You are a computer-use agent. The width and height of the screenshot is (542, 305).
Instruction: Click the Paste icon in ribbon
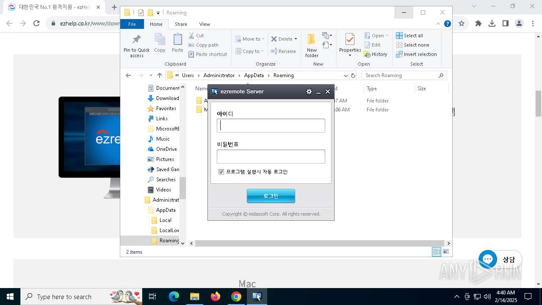click(177, 43)
